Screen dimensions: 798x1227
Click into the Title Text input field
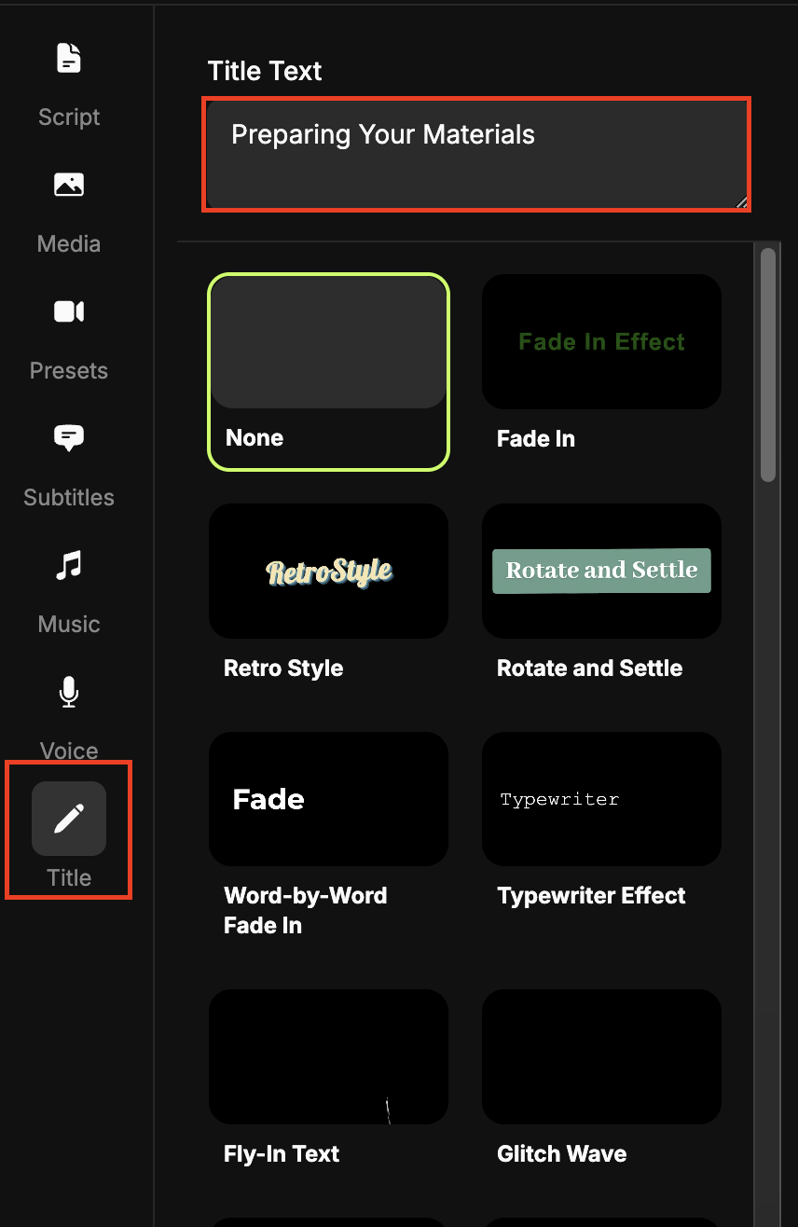point(476,155)
